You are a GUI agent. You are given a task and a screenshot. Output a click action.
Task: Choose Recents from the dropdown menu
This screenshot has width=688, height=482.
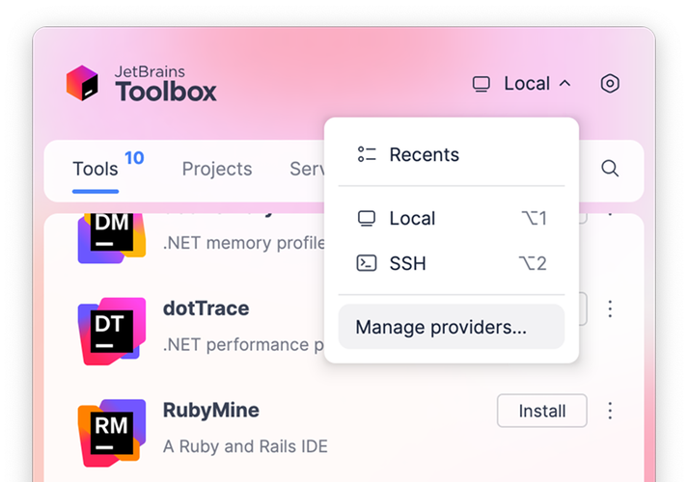424,154
